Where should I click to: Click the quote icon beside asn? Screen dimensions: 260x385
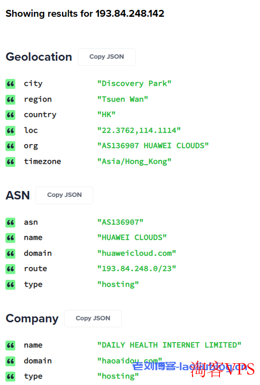coord(10,223)
